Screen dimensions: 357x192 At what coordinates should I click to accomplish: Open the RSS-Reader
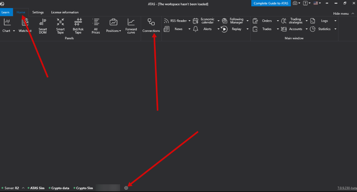point(175,21)
